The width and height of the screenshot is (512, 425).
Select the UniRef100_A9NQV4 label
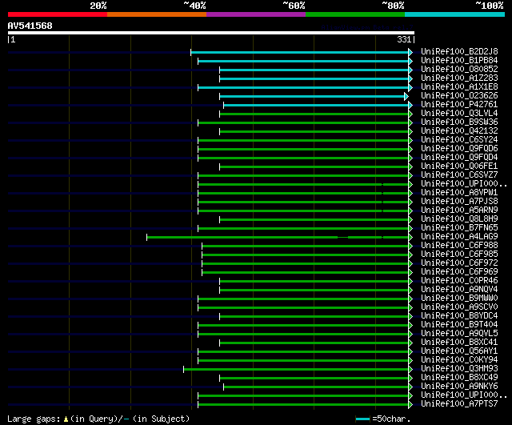(459, 290)
